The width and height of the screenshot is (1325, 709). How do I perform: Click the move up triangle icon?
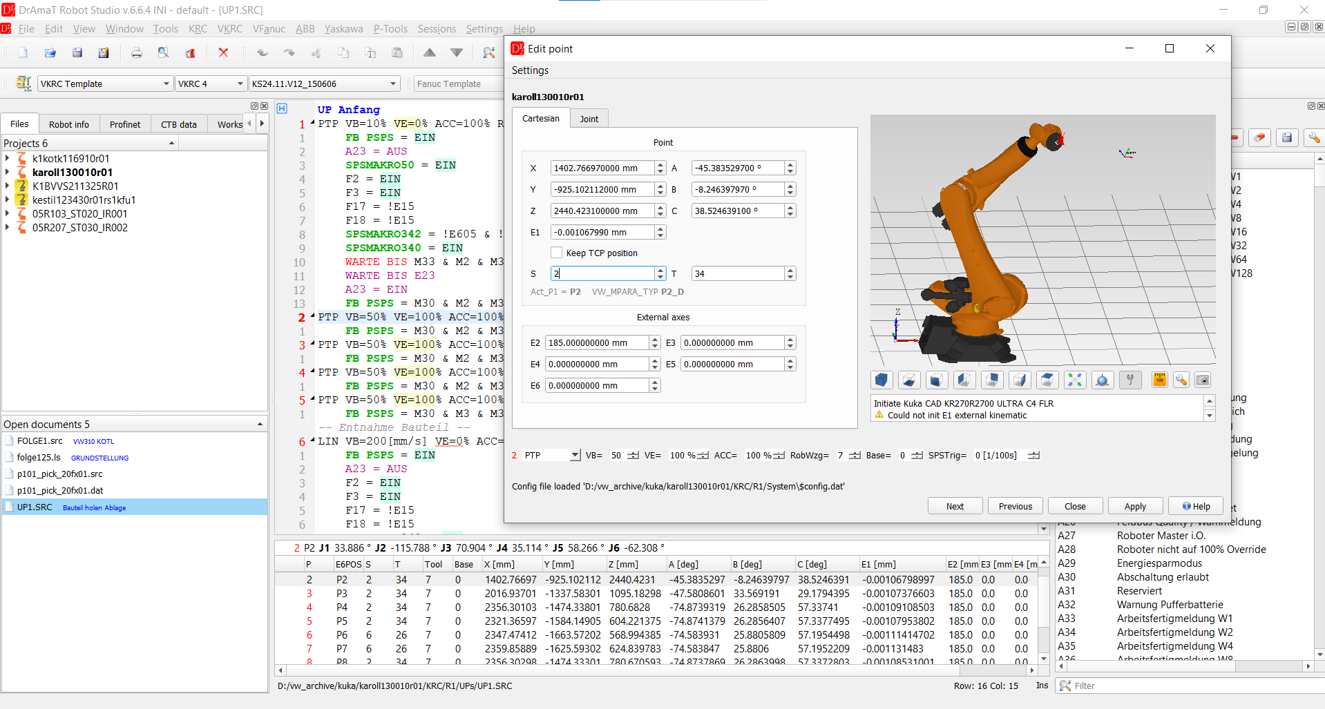point(429,52)
